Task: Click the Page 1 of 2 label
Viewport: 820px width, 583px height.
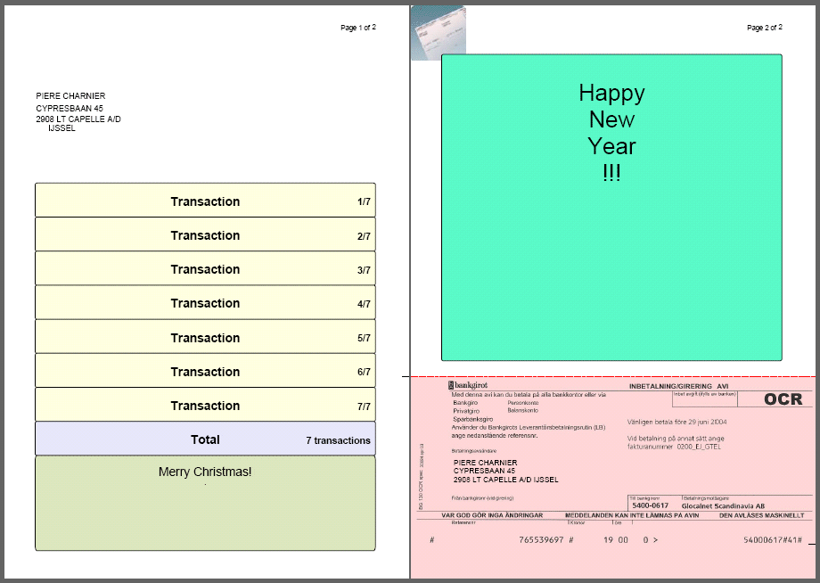Action: pyautogui.click(x=358, y=28)
